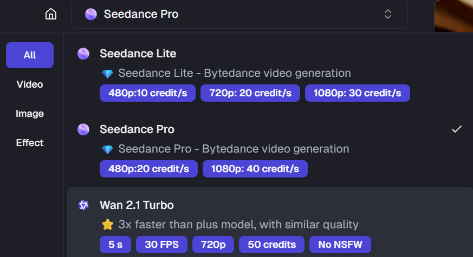This screenshot has height=257, width=473.
Task: Click the purple Seedance Pro icon in selector
Action: click(x=91, y=14)
